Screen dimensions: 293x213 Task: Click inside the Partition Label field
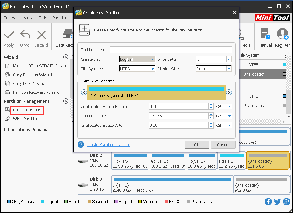pos(171,50)
